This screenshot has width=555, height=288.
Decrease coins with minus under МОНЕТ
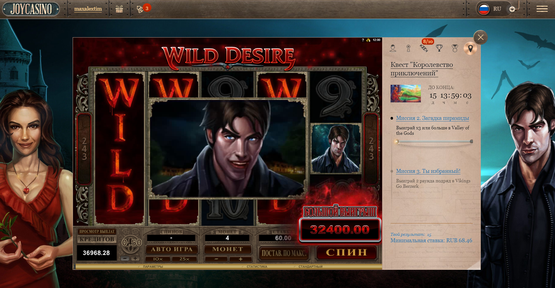click(x=216, y=259)
